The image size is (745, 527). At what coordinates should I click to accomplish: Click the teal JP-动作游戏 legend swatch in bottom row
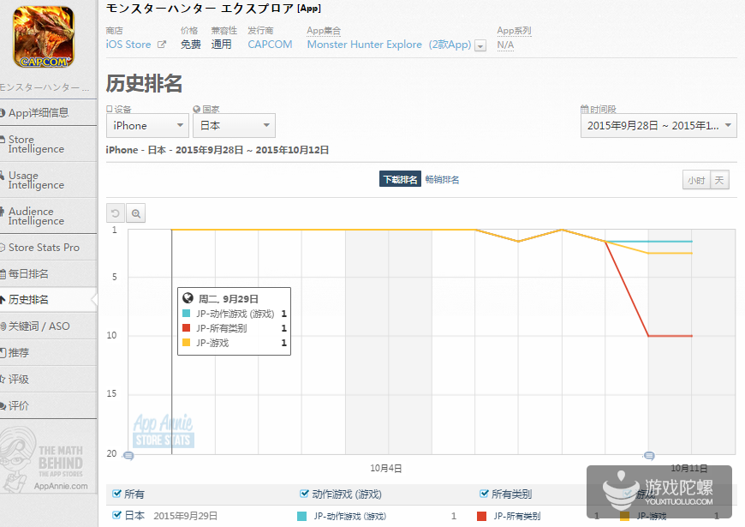(301, 516)
